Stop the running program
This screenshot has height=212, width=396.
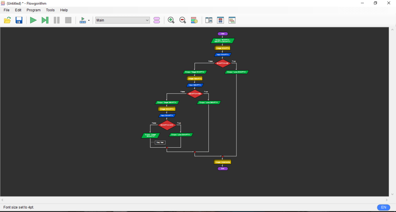[68, 20]
